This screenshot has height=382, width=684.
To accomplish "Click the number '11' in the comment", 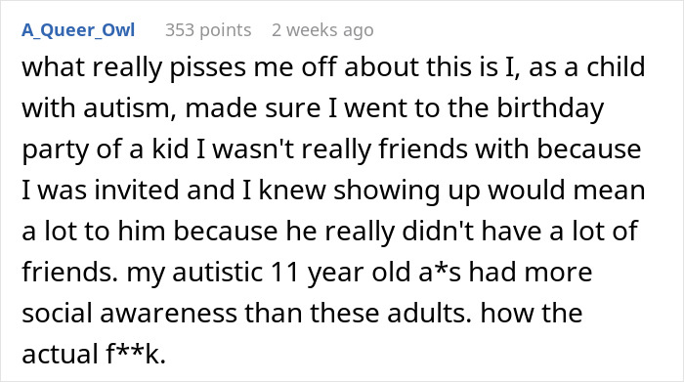I will 285,273.
